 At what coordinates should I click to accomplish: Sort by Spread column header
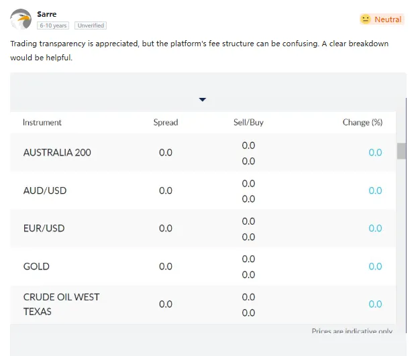(x=166, y=122)
